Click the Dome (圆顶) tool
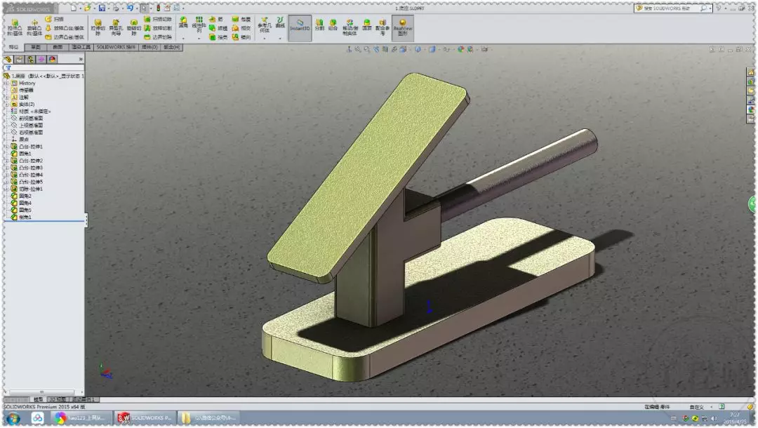Image resolution: width=758 pixels, height=428 pixels. [x=367, y=25]
